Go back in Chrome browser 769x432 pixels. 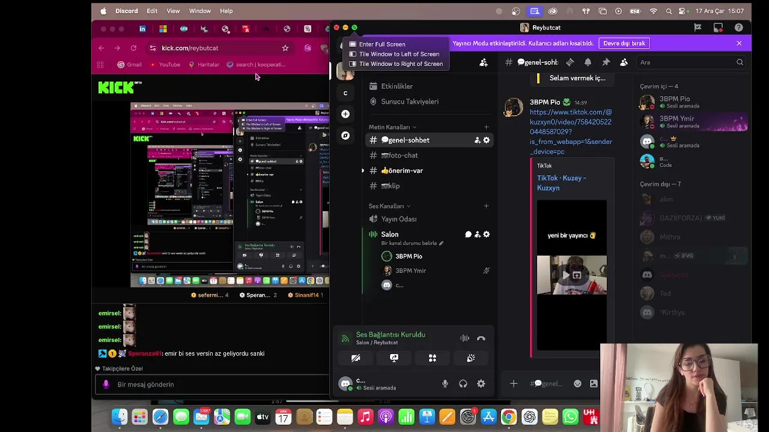[x=101, y=48]
